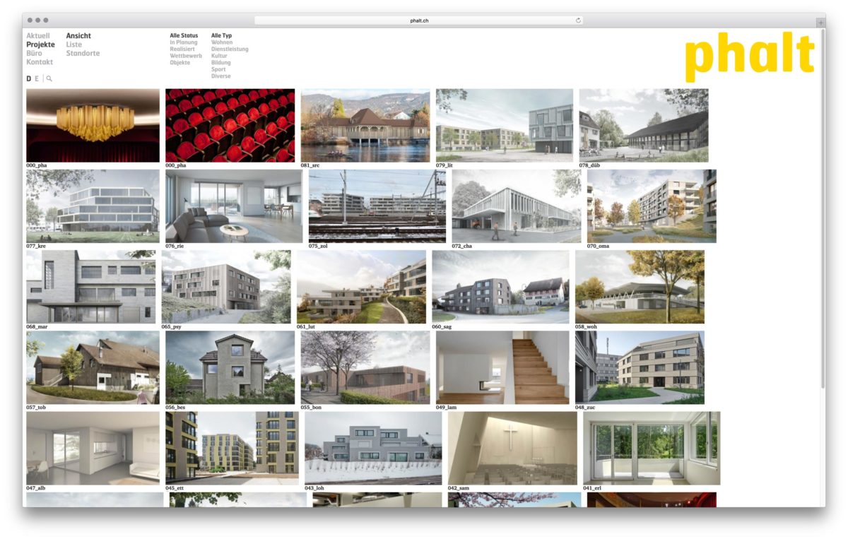Open project 042_sam chapel interior thumbnail

(513, 448)
